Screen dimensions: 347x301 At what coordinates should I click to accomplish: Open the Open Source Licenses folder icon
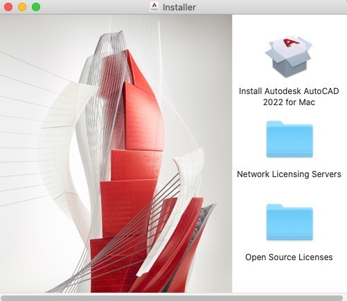click(290, 222)
